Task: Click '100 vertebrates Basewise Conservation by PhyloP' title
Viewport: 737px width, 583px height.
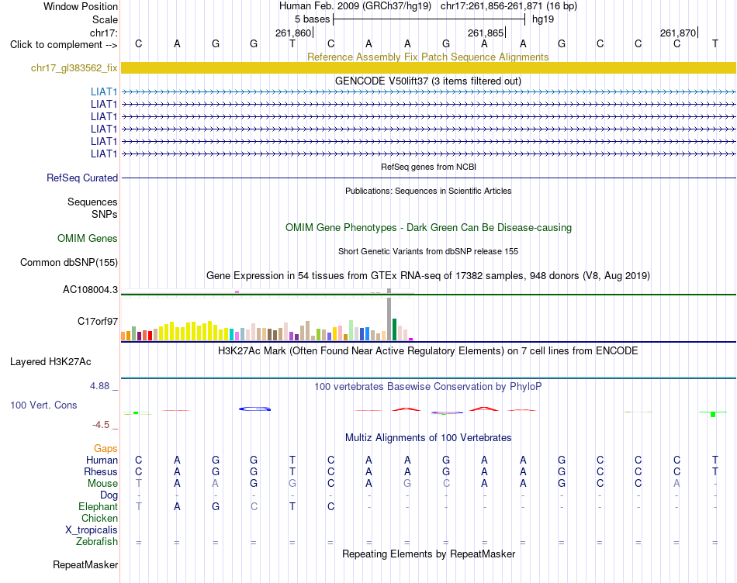Action: (x=428, y=387)
